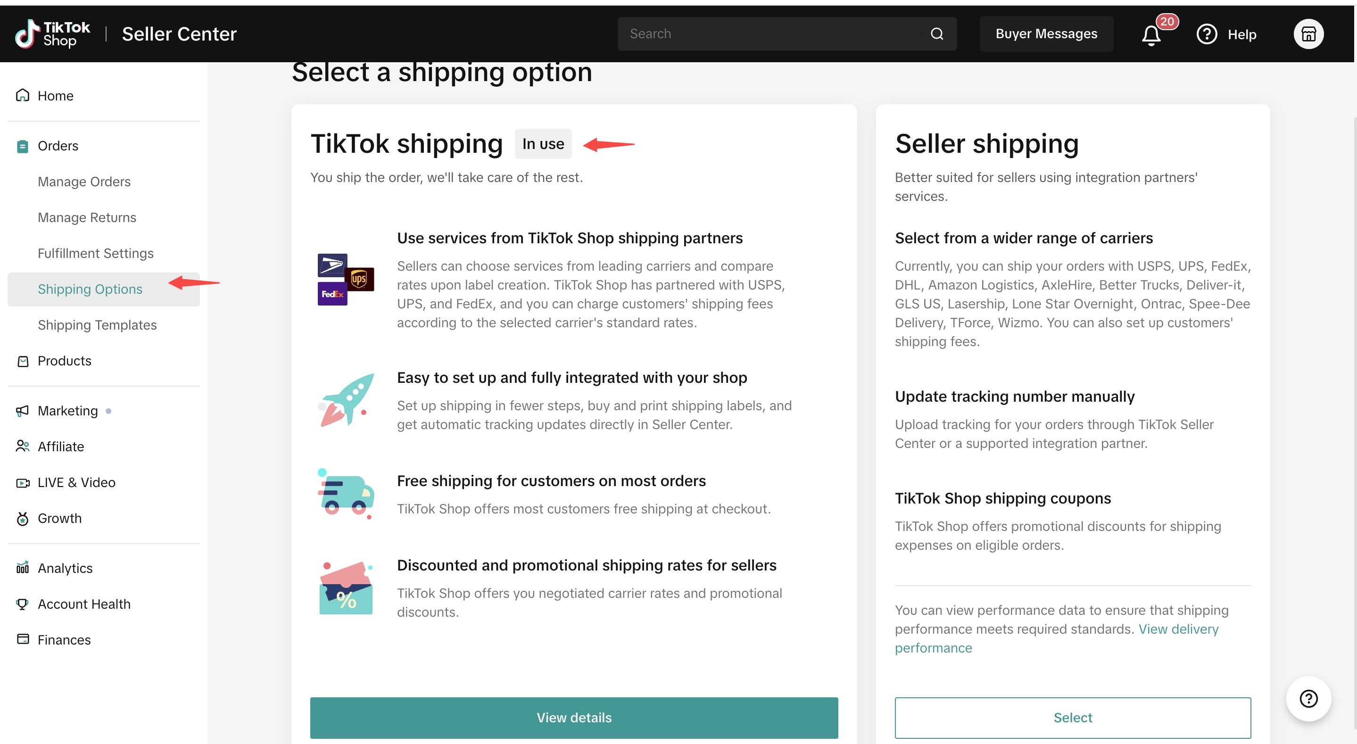
Task: Open the floating help bubble icon
Action: tap(1308, 699)
